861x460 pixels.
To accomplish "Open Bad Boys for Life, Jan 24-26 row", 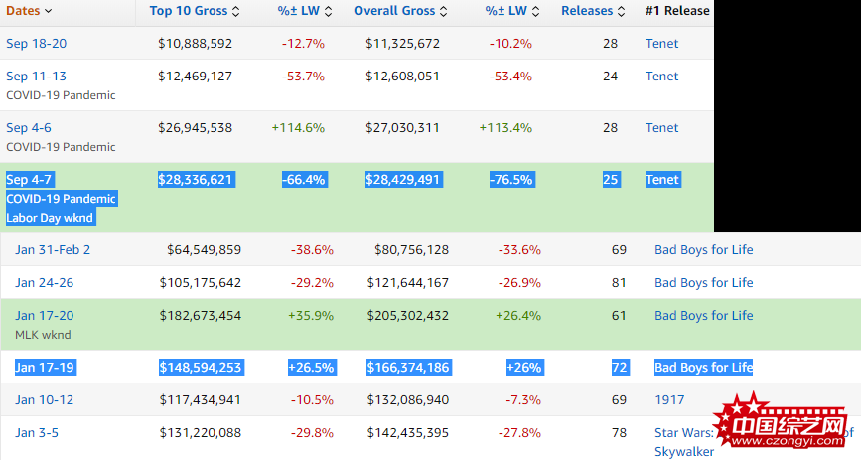I will (703, 283).
